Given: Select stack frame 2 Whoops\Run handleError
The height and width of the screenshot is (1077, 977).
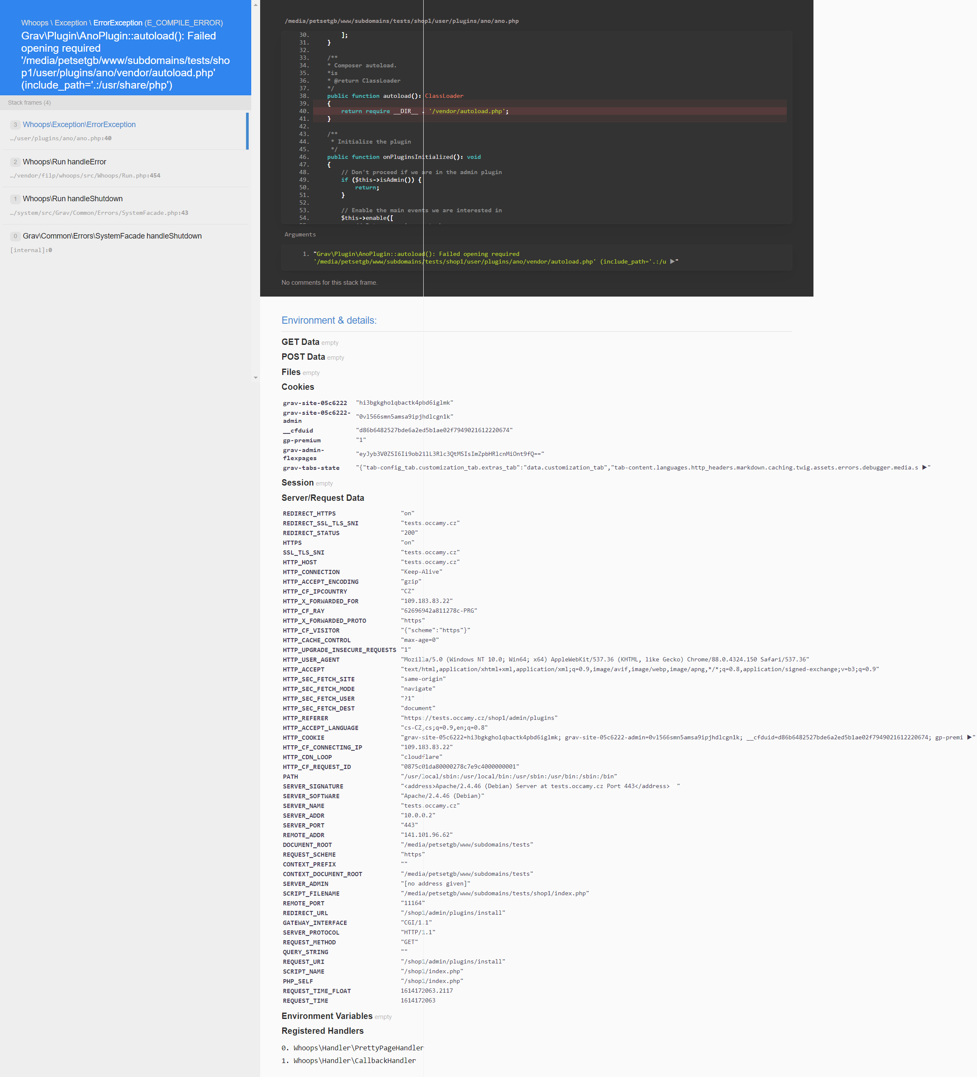Looking at the screenshot, I should [x=125, y=168].
